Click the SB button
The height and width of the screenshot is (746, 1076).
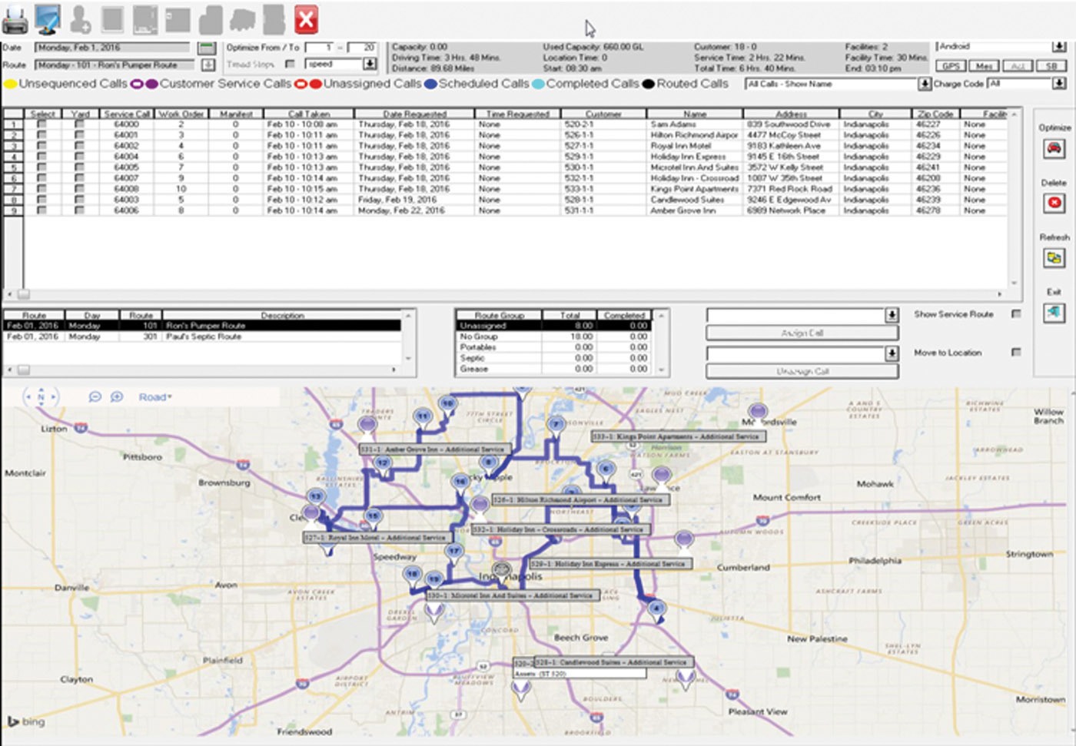1051,66
